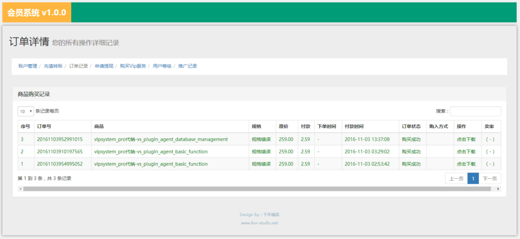Viewport: 520px width, 239px height.
Task: Sort table by 原价 column header
Action: 287,127
